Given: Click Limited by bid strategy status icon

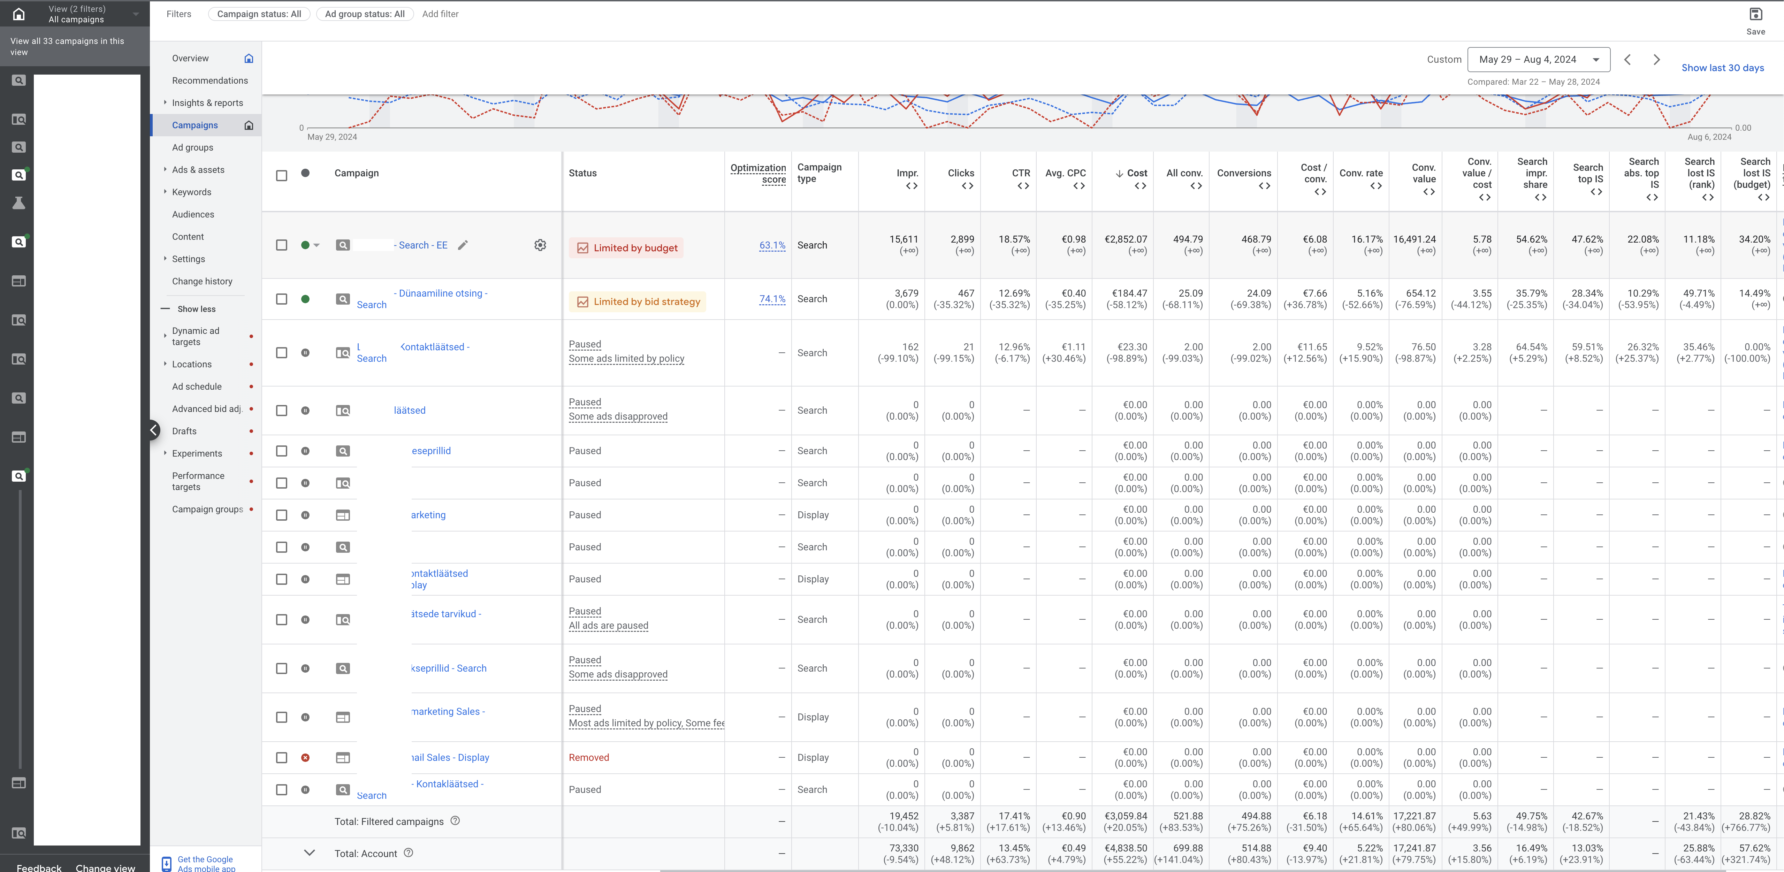Looking at the screenshot, I should [x=582, y=302].
